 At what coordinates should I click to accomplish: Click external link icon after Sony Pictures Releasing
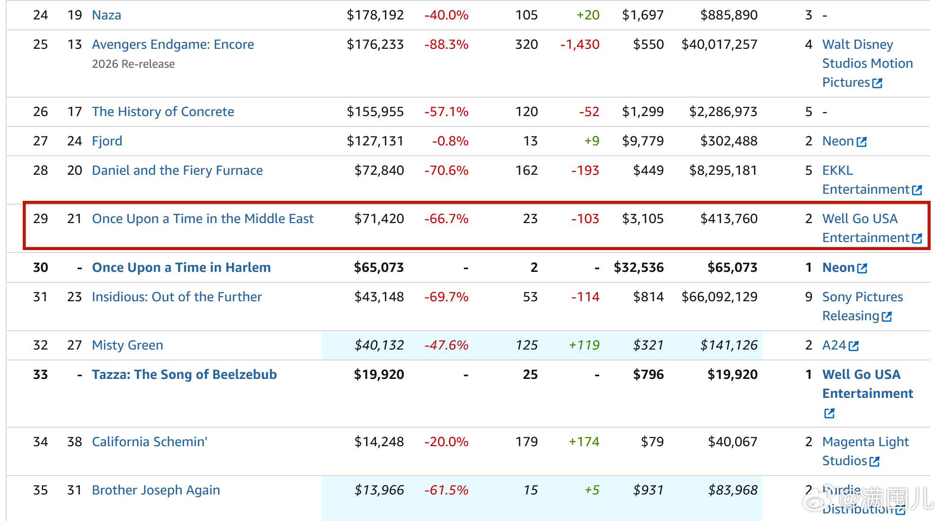click(x=887, y=316)
